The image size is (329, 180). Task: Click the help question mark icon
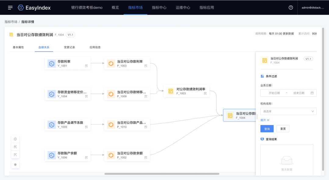click(291, 8)
